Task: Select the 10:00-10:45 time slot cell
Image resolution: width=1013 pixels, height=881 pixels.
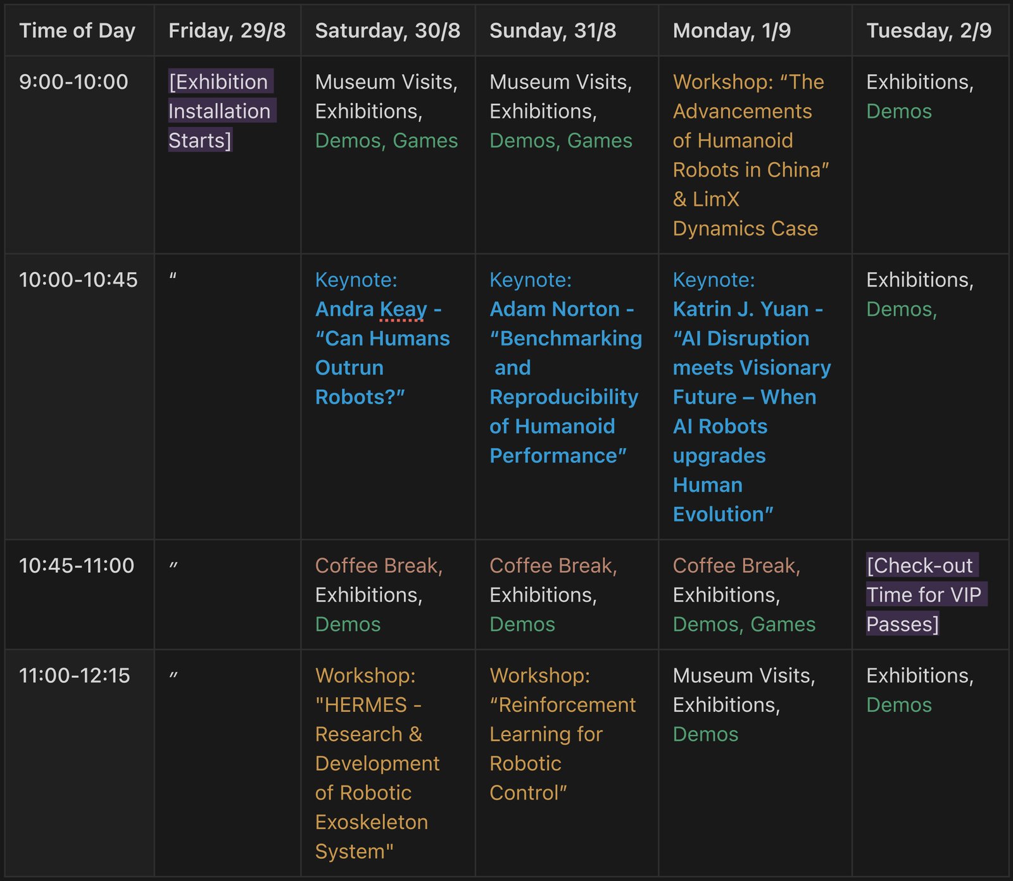Action: coord(78,280)
